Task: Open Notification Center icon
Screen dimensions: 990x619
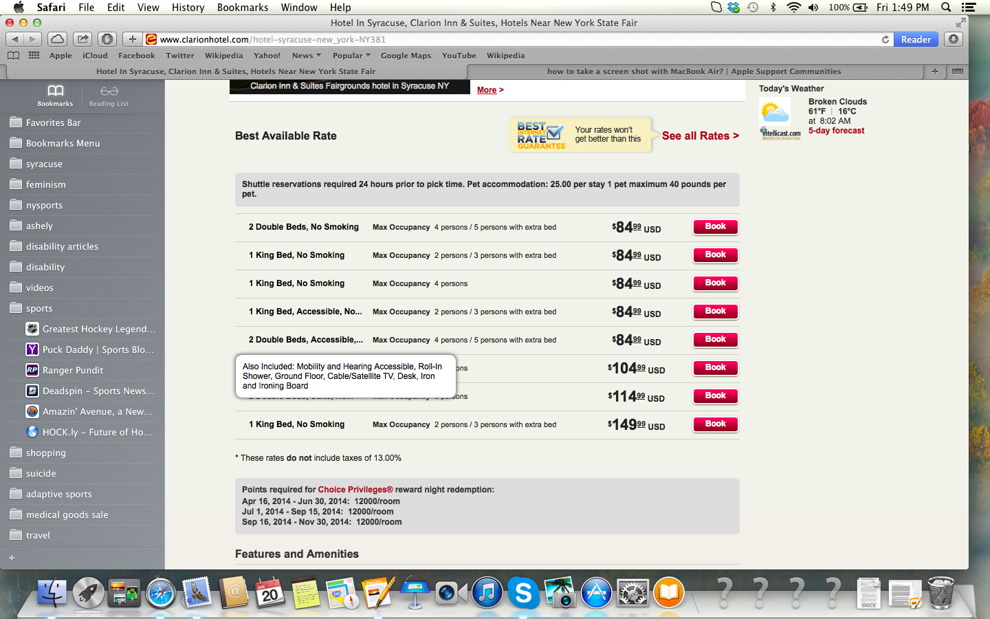Action: pyautogui.click(x=969, y=8)
